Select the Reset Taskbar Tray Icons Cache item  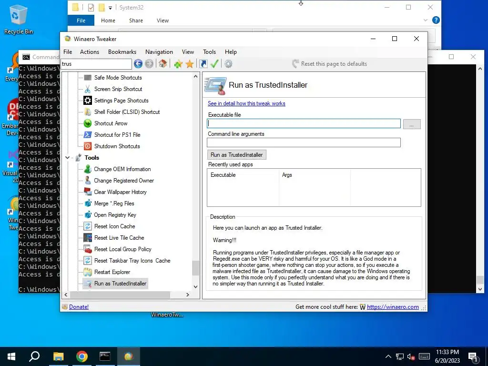coord(132,261)
